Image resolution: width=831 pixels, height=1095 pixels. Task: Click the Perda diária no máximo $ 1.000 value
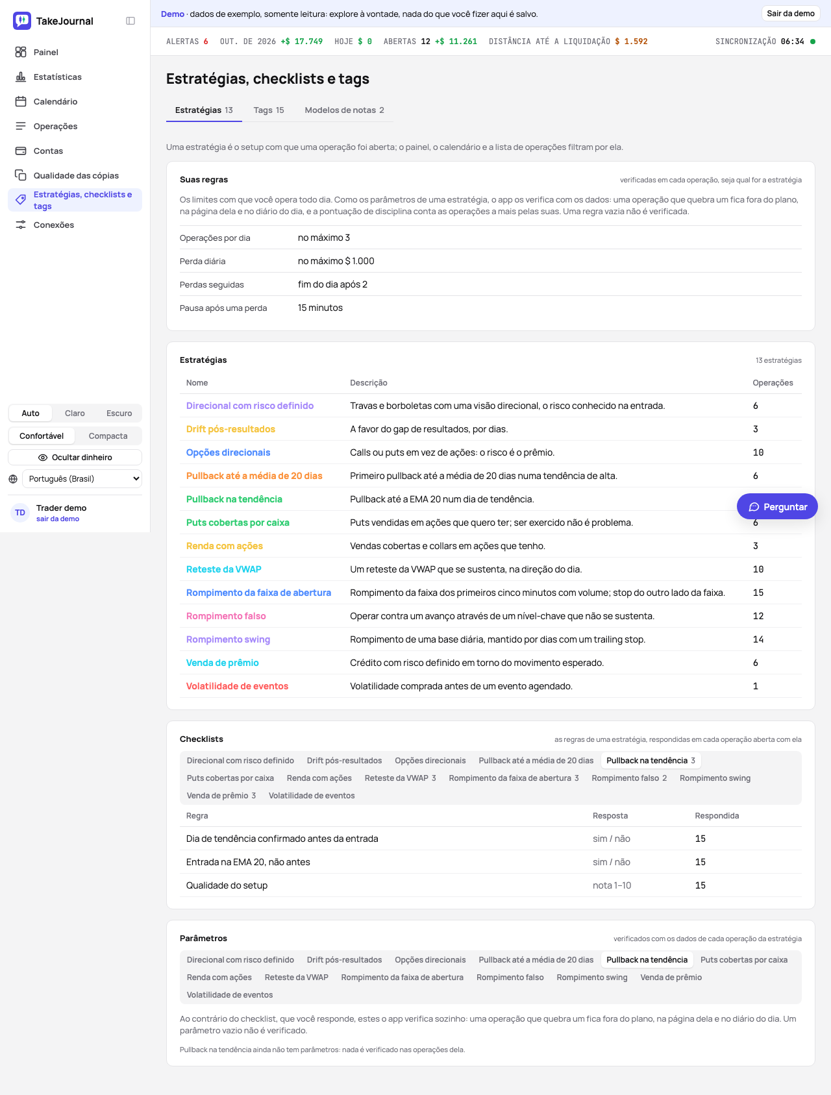click(x=336, y=261)
